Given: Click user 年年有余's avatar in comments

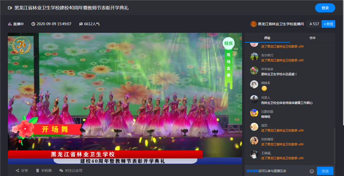Looking at the screenshot, I should click(254, 70).
